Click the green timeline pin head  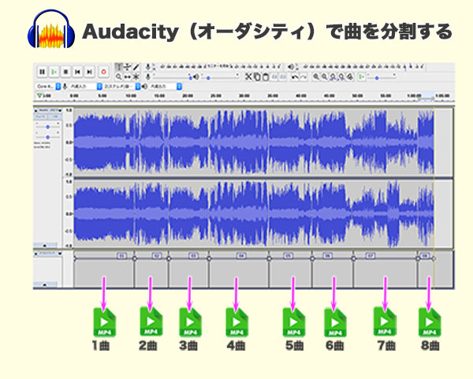pos(39,95)
